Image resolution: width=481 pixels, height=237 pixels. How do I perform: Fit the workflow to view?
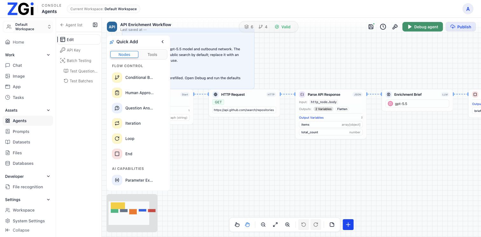[275, 225]
